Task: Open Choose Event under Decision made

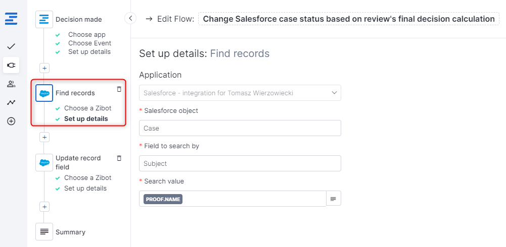Action: pyautogui.click(x=89, y=43)
